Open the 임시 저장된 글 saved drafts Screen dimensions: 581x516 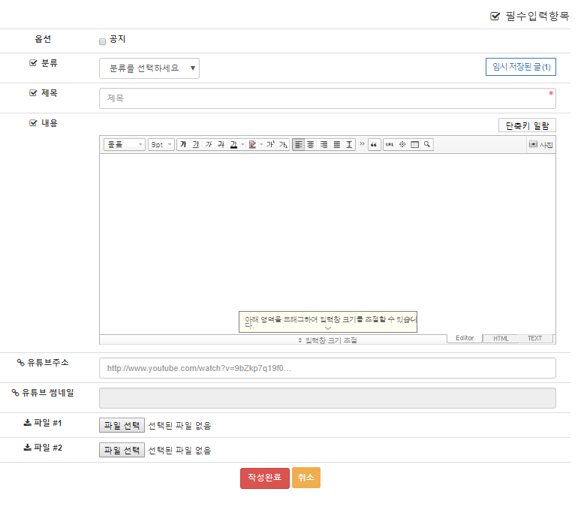(x=521, y=67)
